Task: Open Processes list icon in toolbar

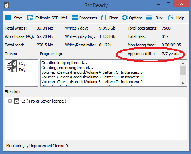Action: (75, 18)
